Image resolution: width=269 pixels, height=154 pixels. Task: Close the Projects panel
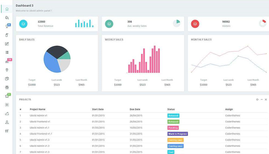[x=266, y=99]
